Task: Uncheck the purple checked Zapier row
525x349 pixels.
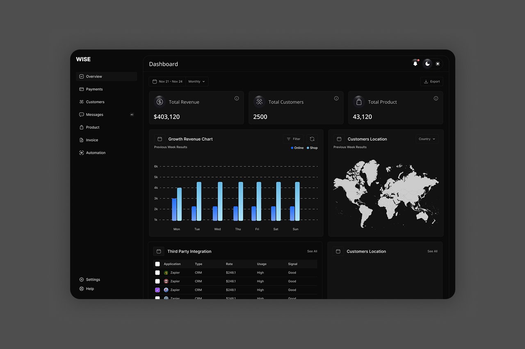Action: (157, 290)
